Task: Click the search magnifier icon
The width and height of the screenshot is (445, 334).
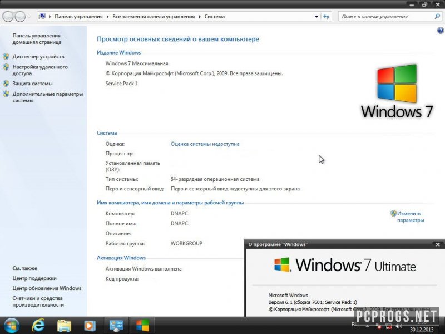Action: click(x=437, y=17)
